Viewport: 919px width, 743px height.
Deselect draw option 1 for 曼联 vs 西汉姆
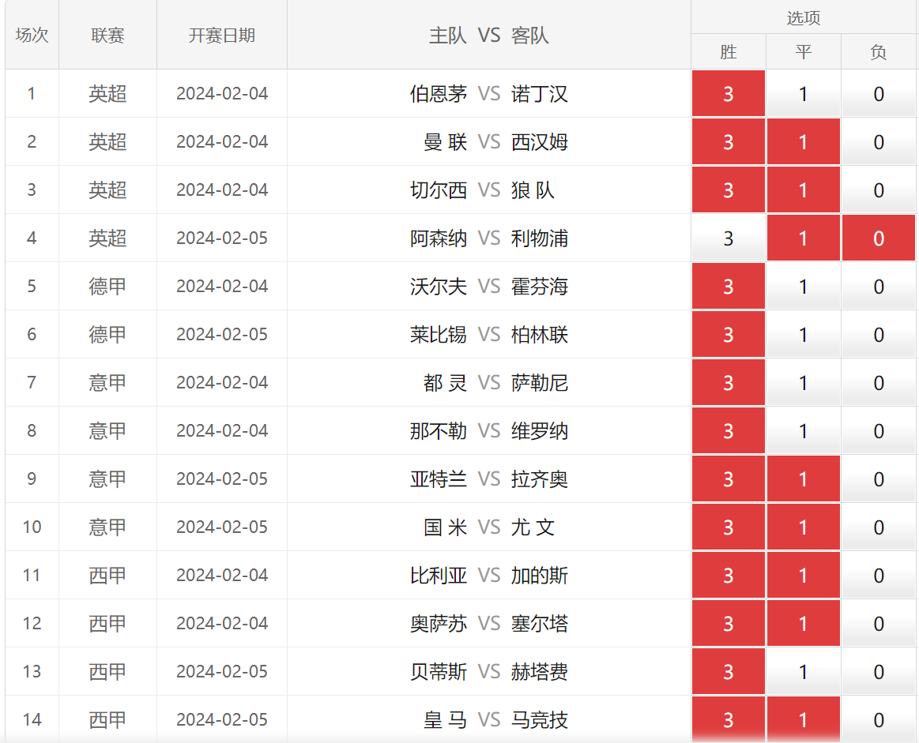pos(803,141)
